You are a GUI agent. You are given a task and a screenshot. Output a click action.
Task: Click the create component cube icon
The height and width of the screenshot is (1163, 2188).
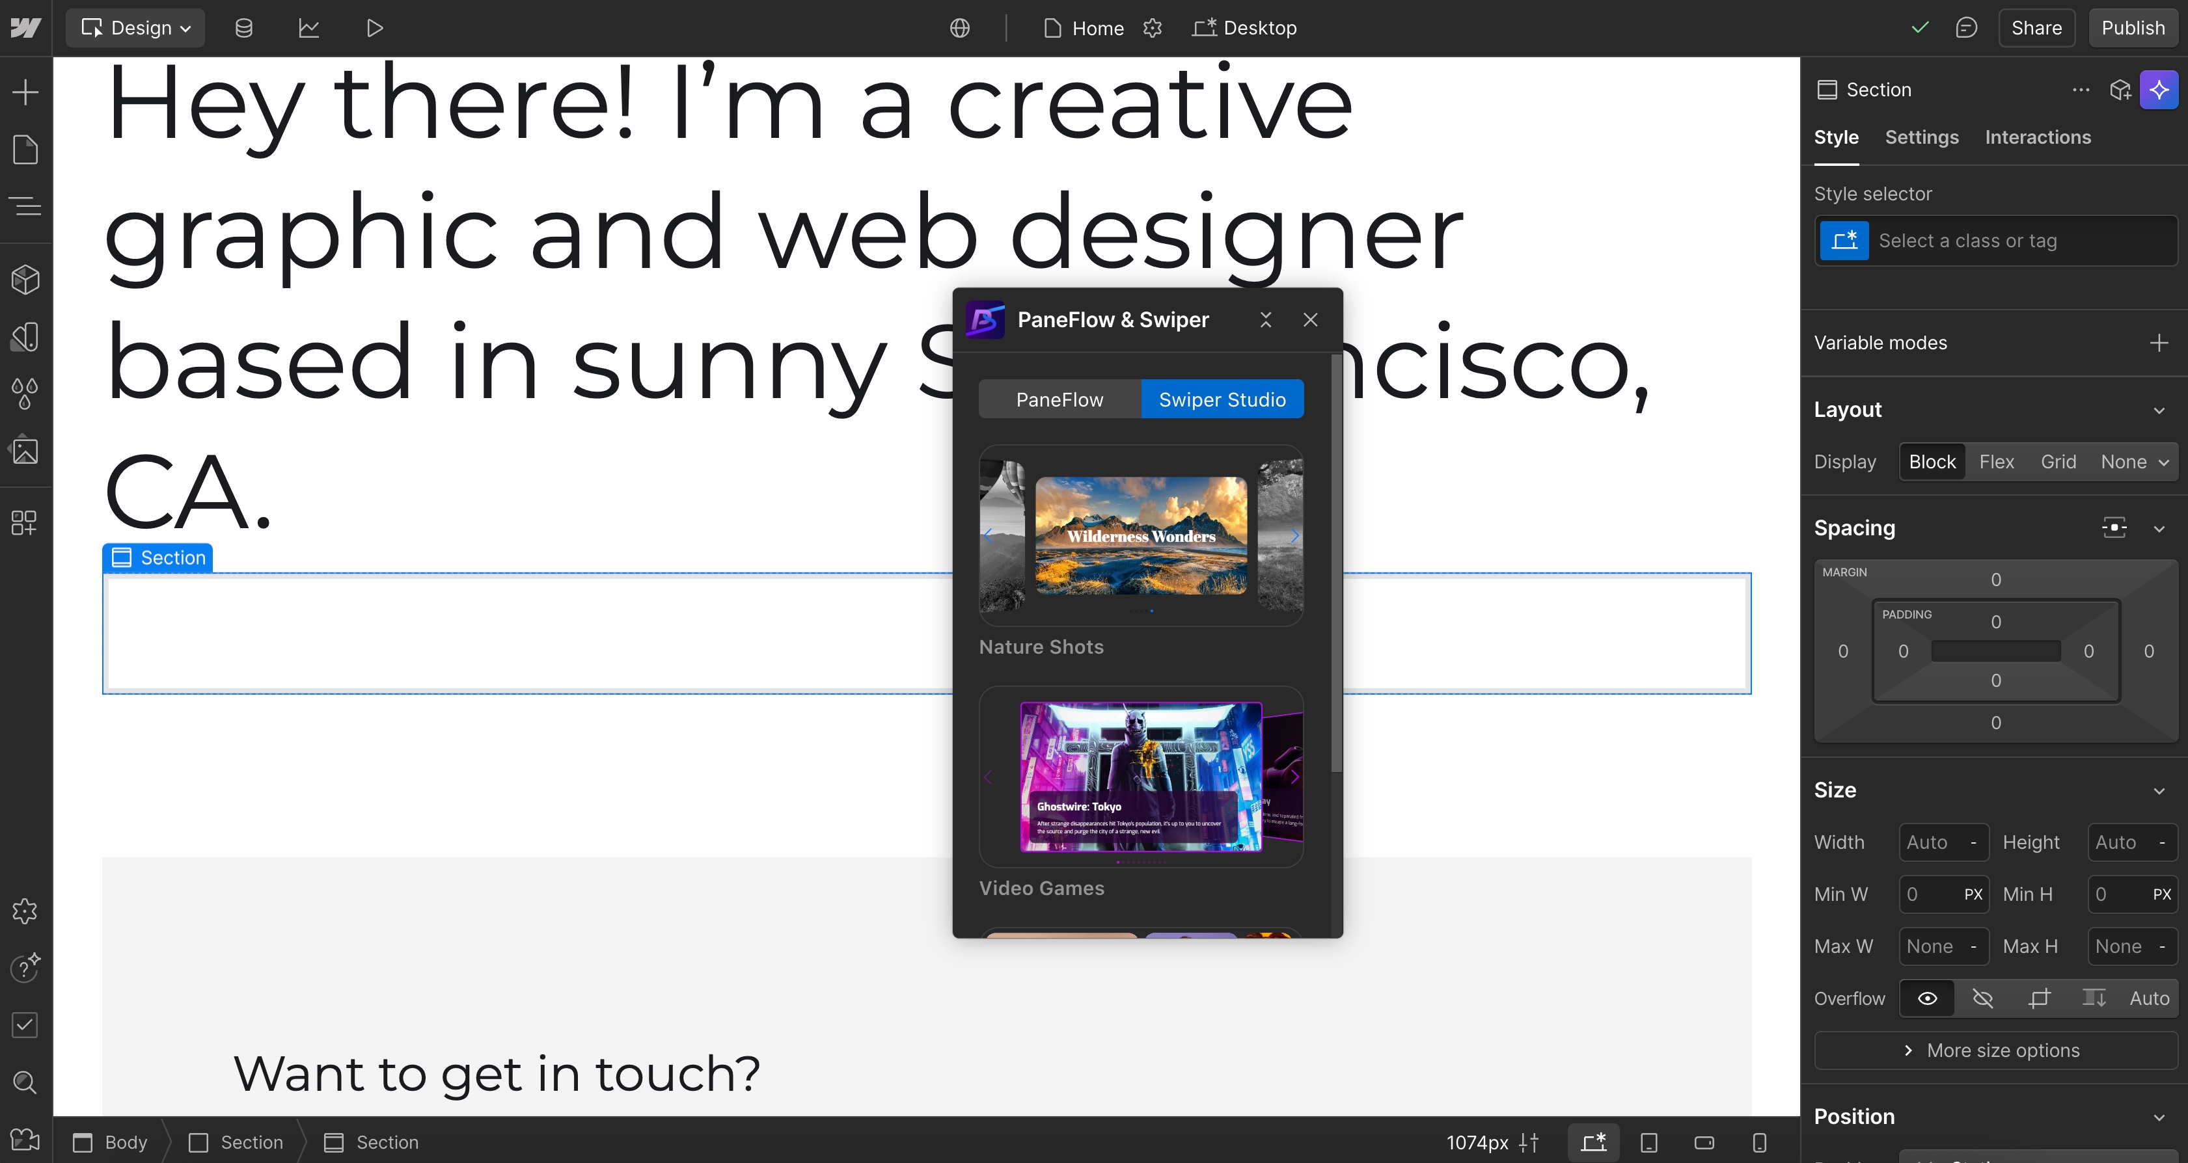(2121, 90)
